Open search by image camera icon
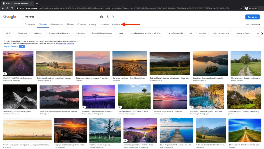Screen dimensions: 264x149 [x=102, y=17]
